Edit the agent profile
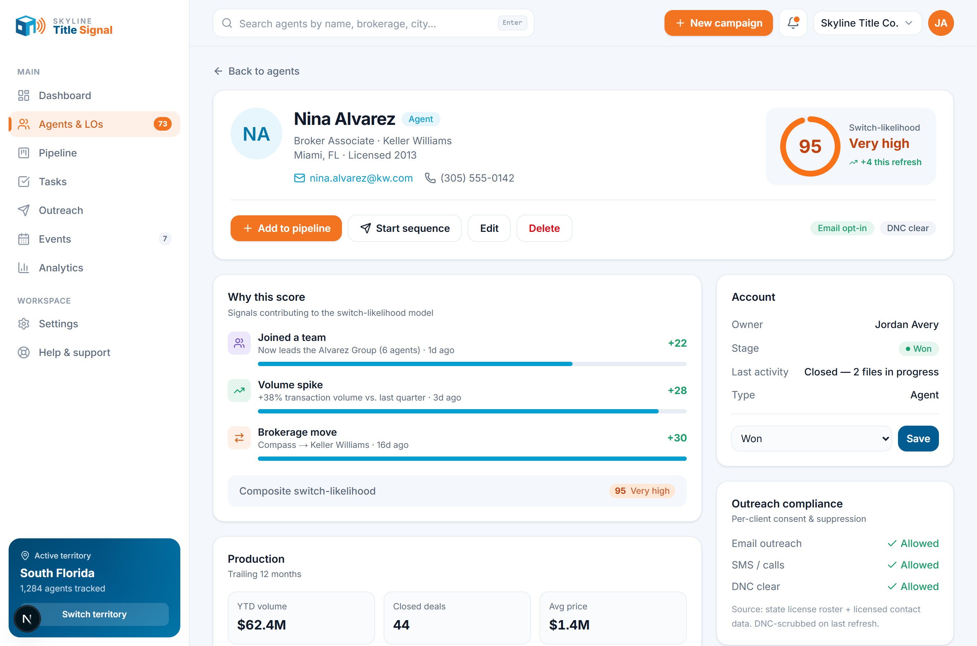977x646 pixels. (x=489, y=228)
